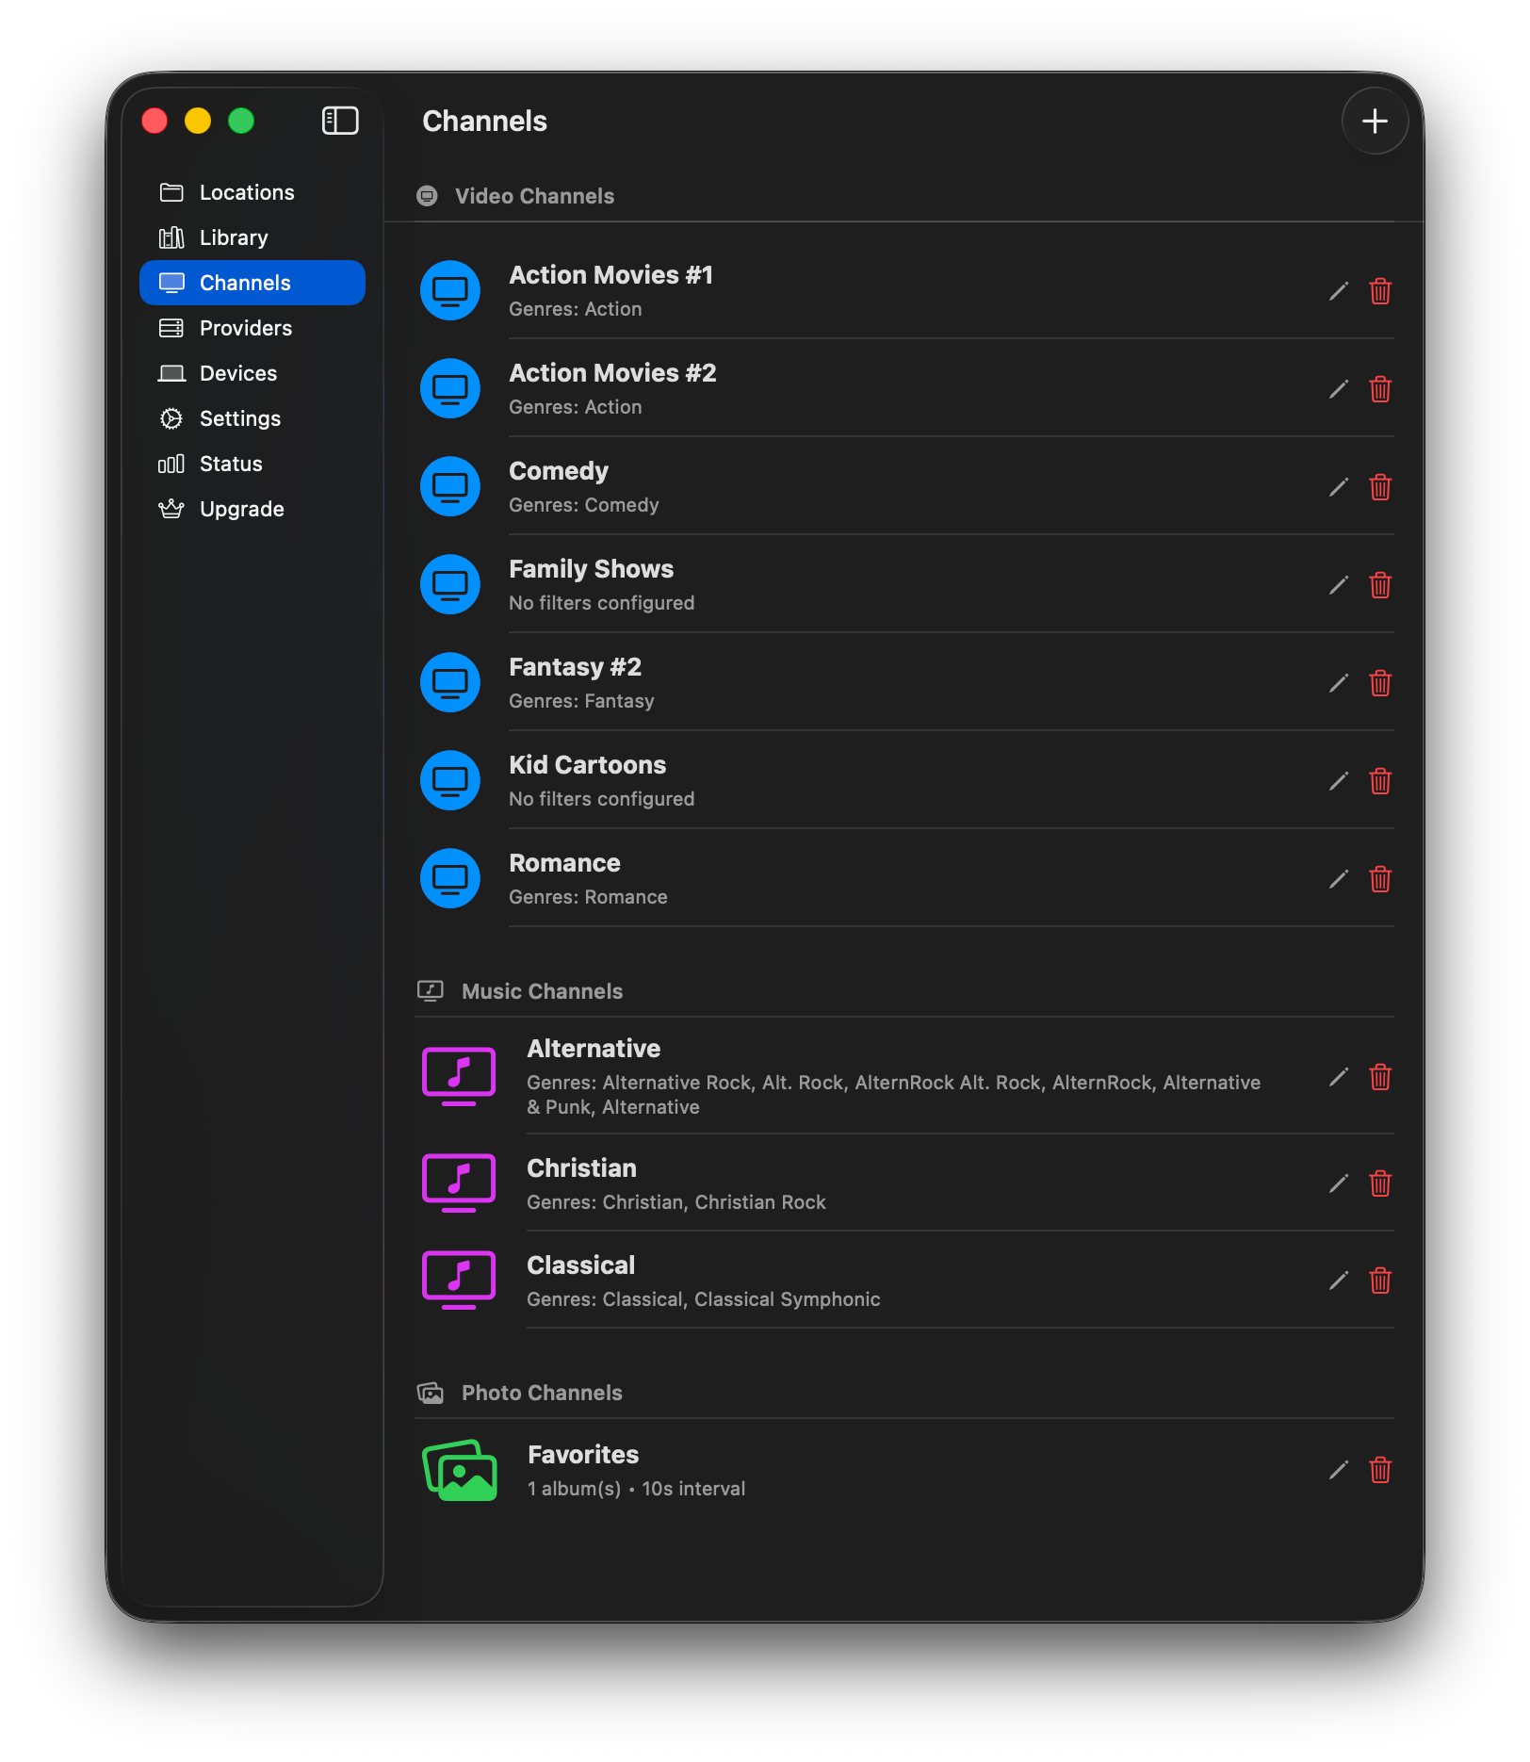Delete the Classical music channel
This screenshot has height=1762, width=1530.
point(1380,1281)
